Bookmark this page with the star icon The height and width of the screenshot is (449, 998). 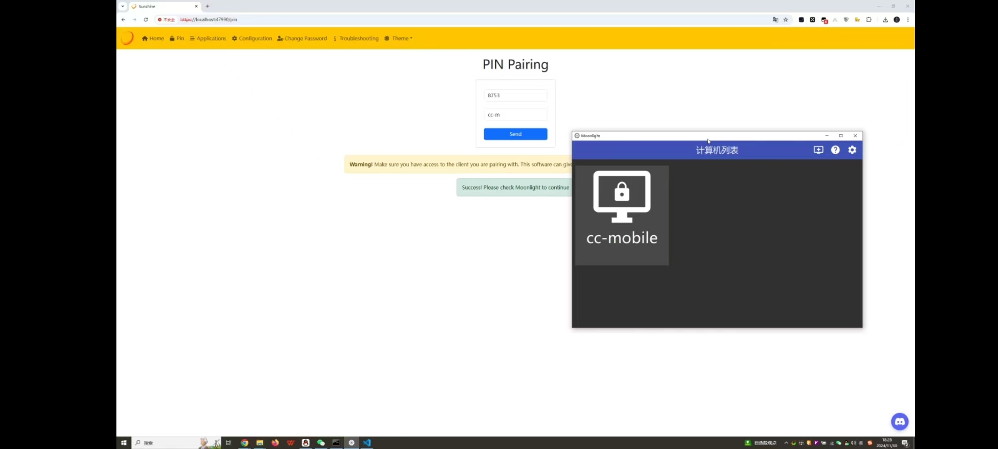(786, 20)
